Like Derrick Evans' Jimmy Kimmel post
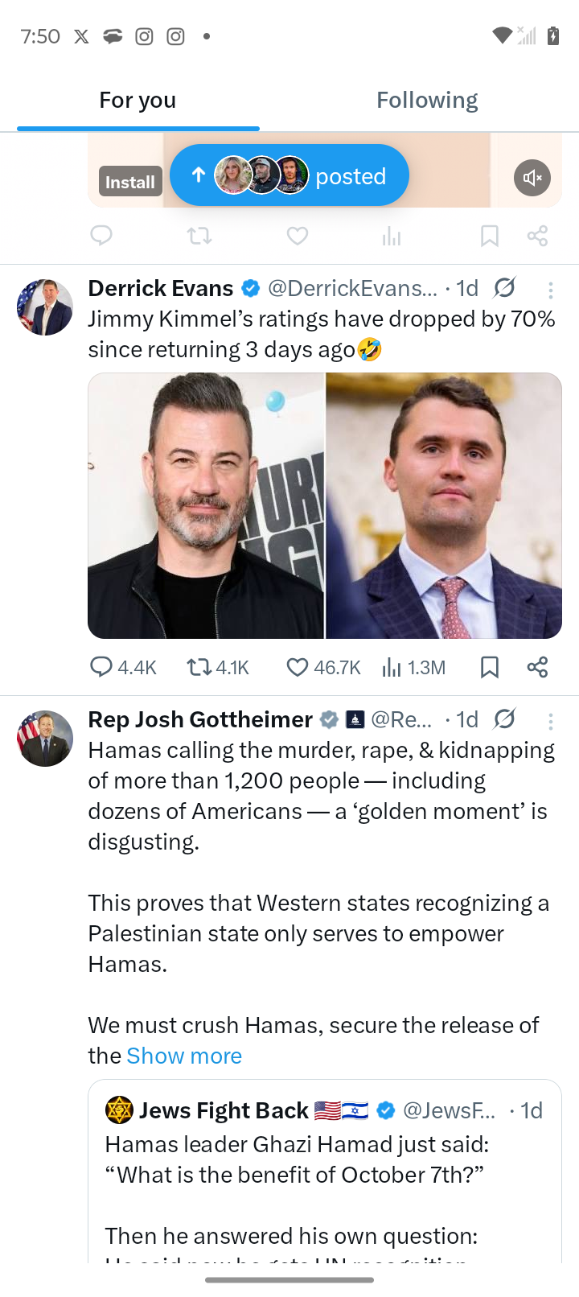The height and width of the screenshot is (1297, 579). [x=298, y=667]
